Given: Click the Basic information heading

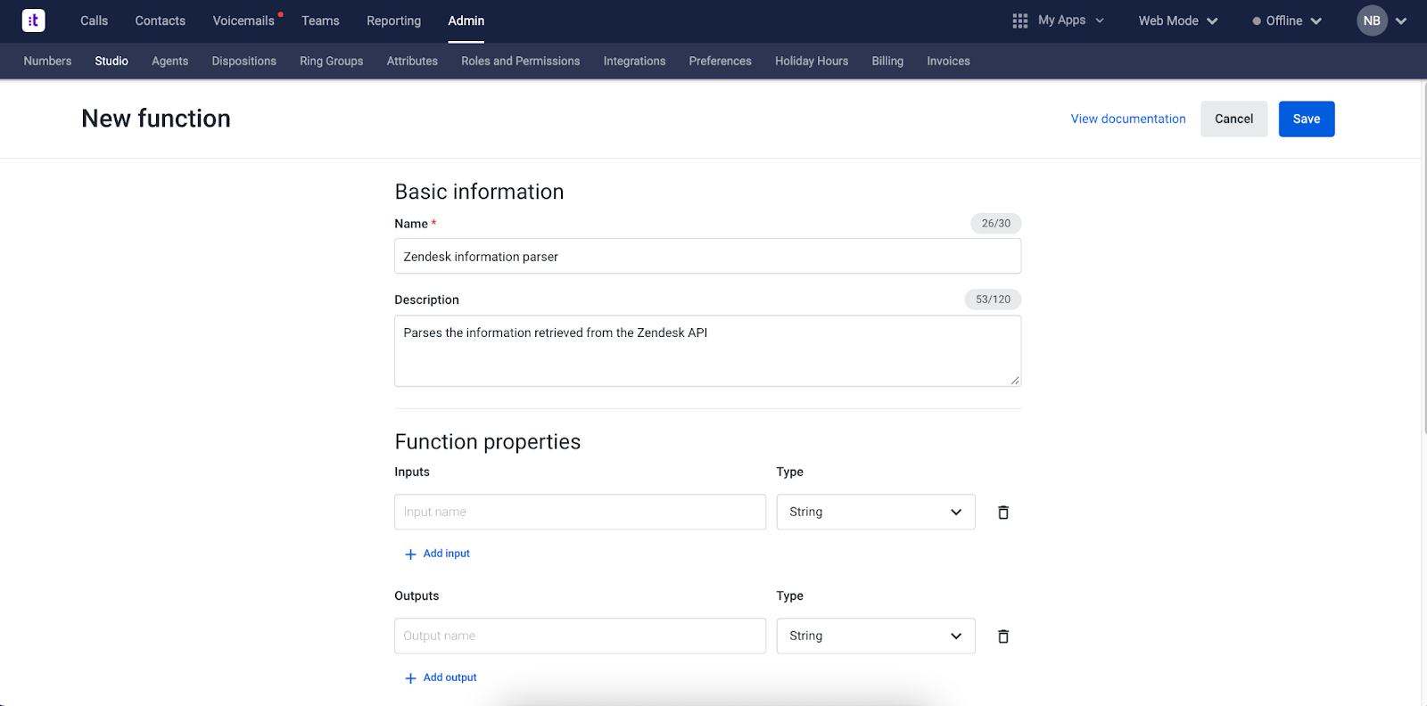Looking at the screenshot, I should click(x=479, y=192).
